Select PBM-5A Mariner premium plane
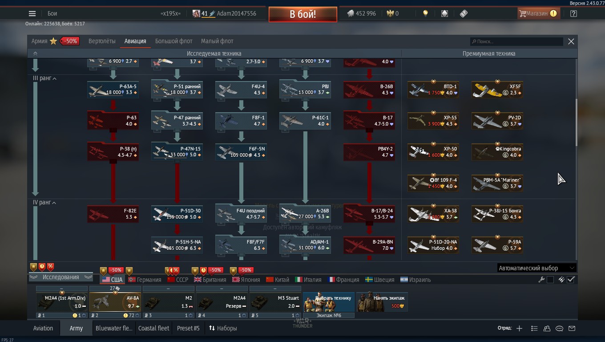The image size is (605, 342). point(497,183)
